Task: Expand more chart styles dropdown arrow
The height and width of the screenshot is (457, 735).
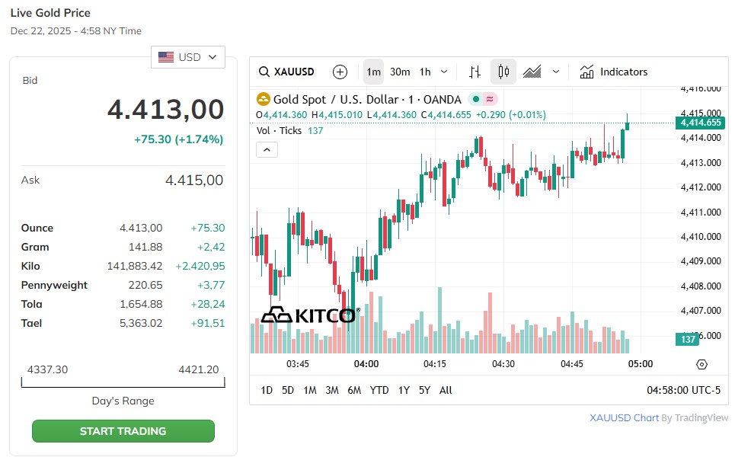Action: click(556, 72)
